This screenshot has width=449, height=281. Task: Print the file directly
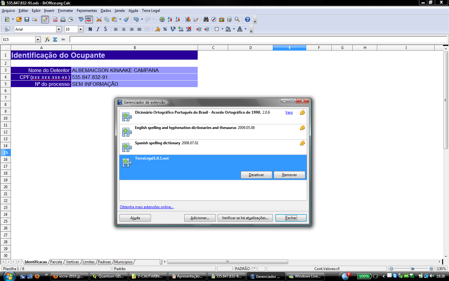click(x=63, y=19)
